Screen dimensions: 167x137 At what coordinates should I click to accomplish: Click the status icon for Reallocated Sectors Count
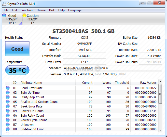[x=8, y=102]
